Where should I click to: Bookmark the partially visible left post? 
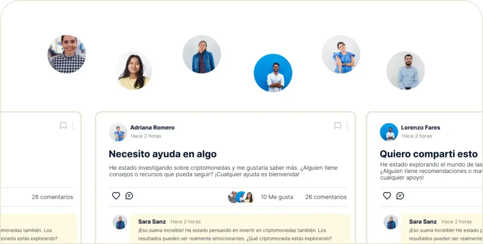(63, 126)
